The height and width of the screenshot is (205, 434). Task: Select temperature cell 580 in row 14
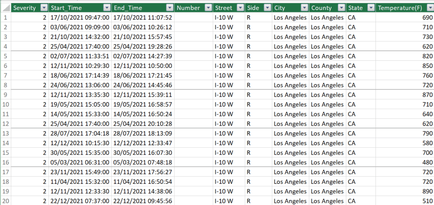405,143
